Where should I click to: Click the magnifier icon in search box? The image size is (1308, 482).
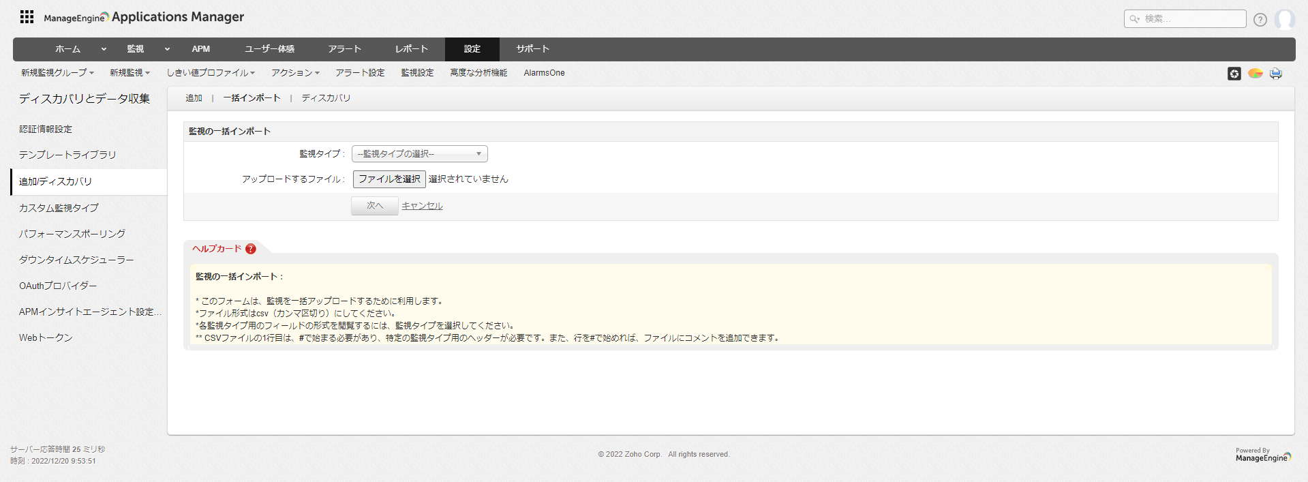(1134, 19)
